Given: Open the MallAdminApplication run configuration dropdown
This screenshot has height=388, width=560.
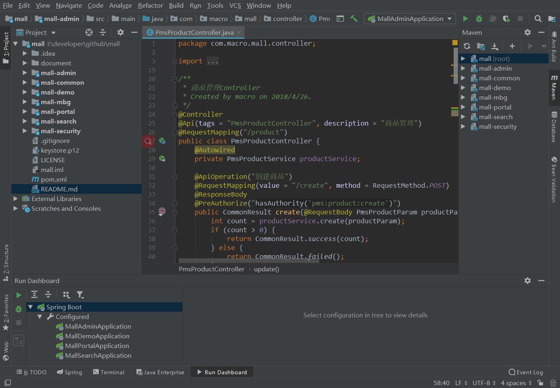Looking at the screenshot, I should click(410, 19).
